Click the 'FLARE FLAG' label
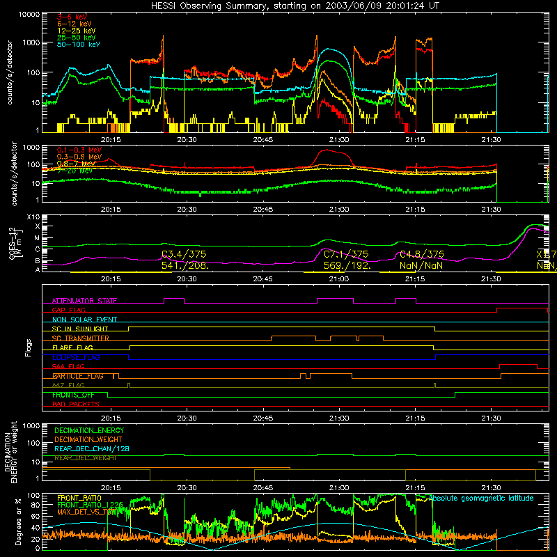 pos(72,347)
